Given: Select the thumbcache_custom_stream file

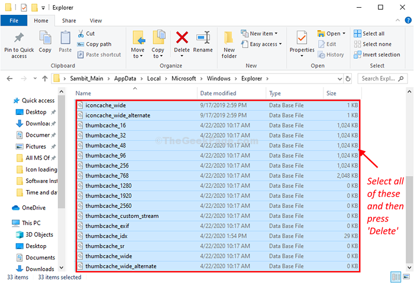Looking at the screenshot, I should (218, 216).
